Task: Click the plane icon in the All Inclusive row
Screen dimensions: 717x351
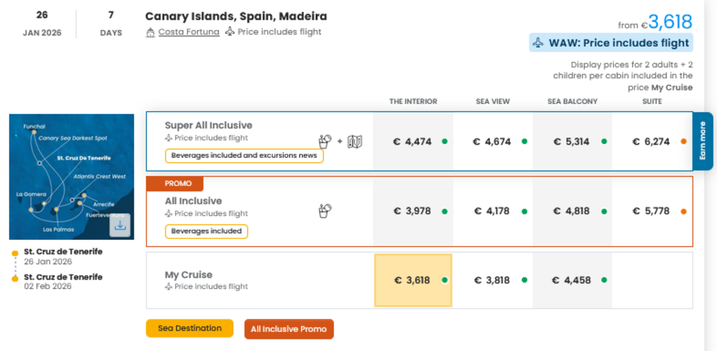Action: pyautogui.click(x=168, y=214)
